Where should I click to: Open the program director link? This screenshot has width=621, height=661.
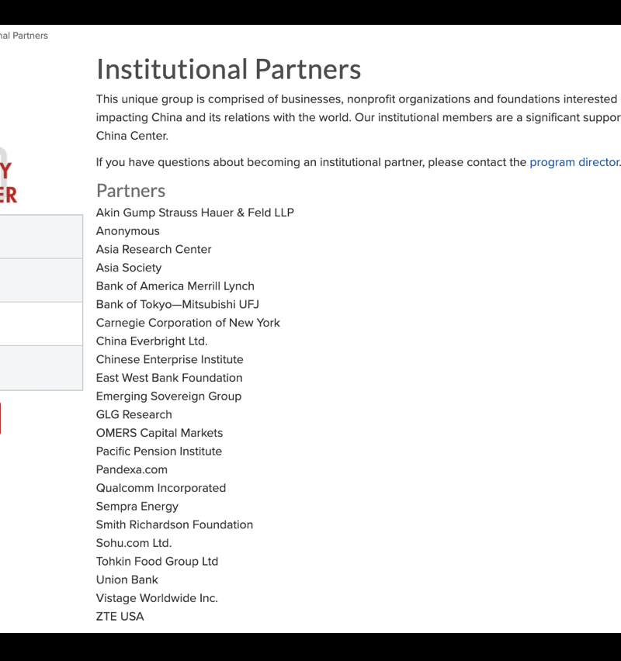pyautogui.click(x=574, y=162)
